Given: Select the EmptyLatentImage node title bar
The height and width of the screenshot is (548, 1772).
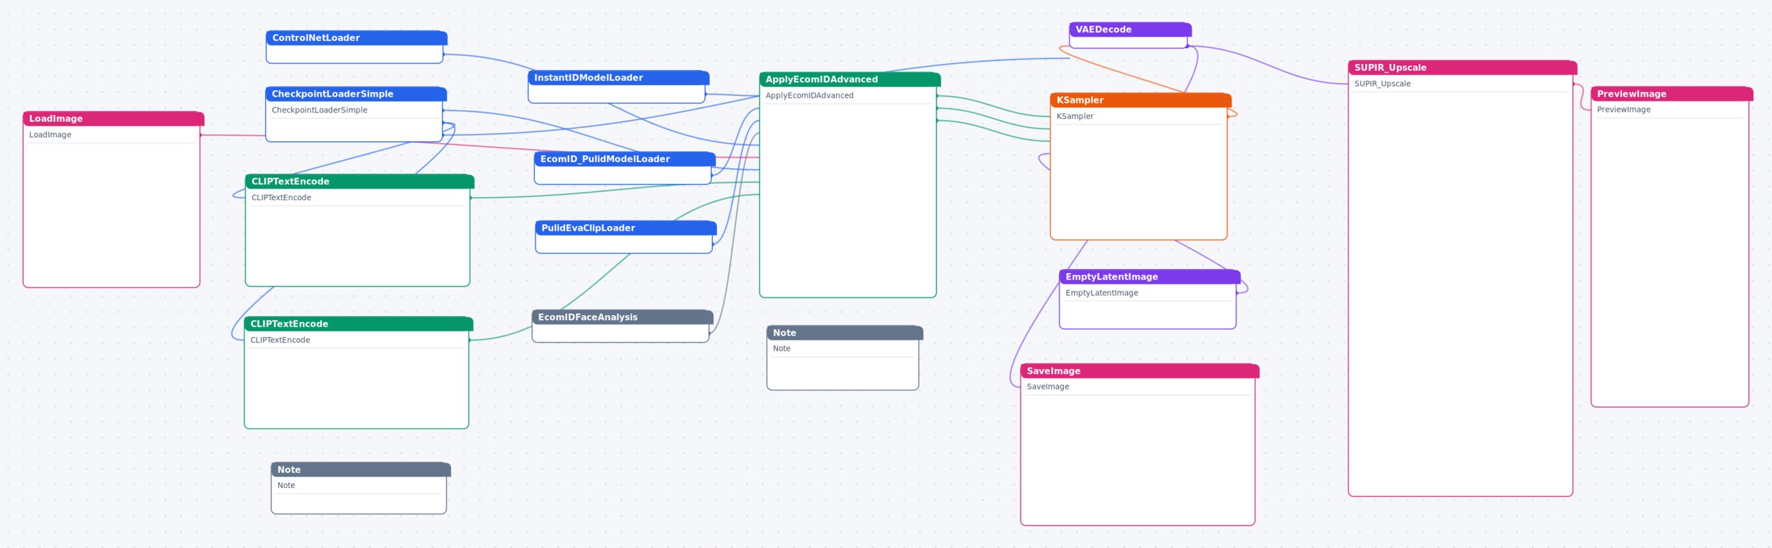Looking at the screenshot, I should (x=1150, y=277).
